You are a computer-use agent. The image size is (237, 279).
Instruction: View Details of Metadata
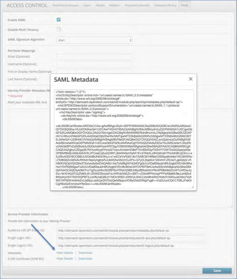(64, 252)
